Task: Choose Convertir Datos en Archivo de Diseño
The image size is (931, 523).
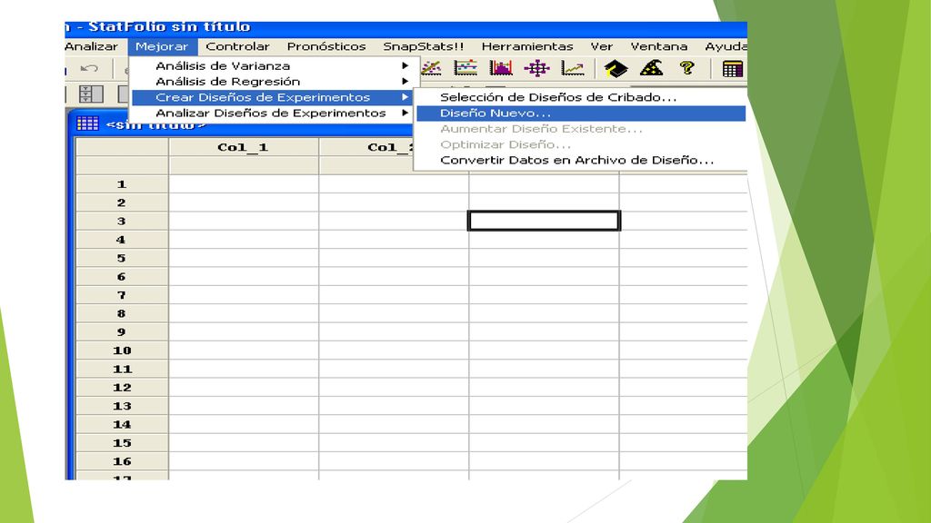Action: coord(581,160)
